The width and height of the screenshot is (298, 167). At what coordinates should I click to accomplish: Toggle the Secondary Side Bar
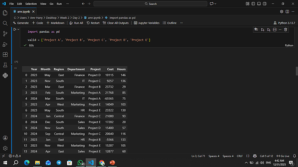click(265, 4)
